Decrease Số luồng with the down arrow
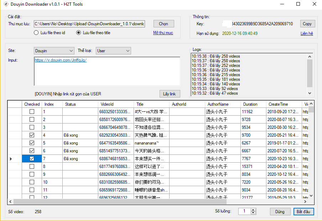The width and height of the screenshot is (322, 221). [253, 213]
